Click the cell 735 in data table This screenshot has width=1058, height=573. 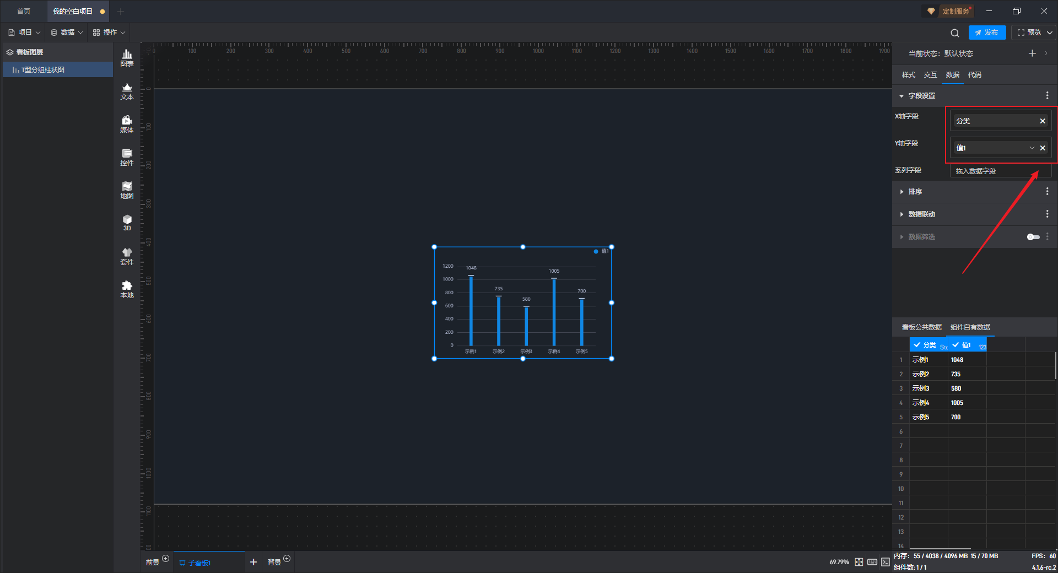tap(967, 374)
